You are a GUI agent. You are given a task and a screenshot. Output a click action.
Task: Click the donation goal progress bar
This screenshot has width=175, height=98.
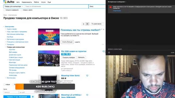45,87
